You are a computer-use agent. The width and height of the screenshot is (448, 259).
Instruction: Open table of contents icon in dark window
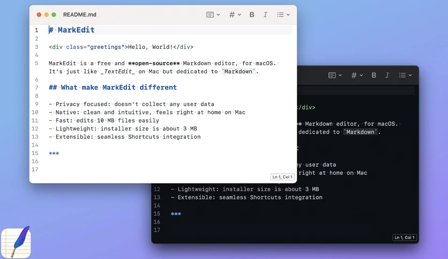332,75
